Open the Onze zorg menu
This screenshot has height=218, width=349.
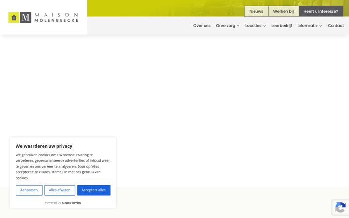225,26
